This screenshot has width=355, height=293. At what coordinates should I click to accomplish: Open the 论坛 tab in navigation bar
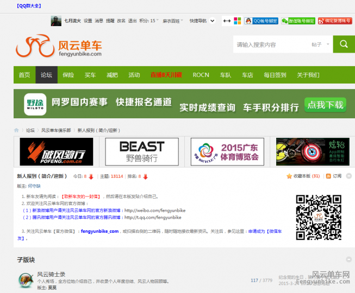(46, 75)
